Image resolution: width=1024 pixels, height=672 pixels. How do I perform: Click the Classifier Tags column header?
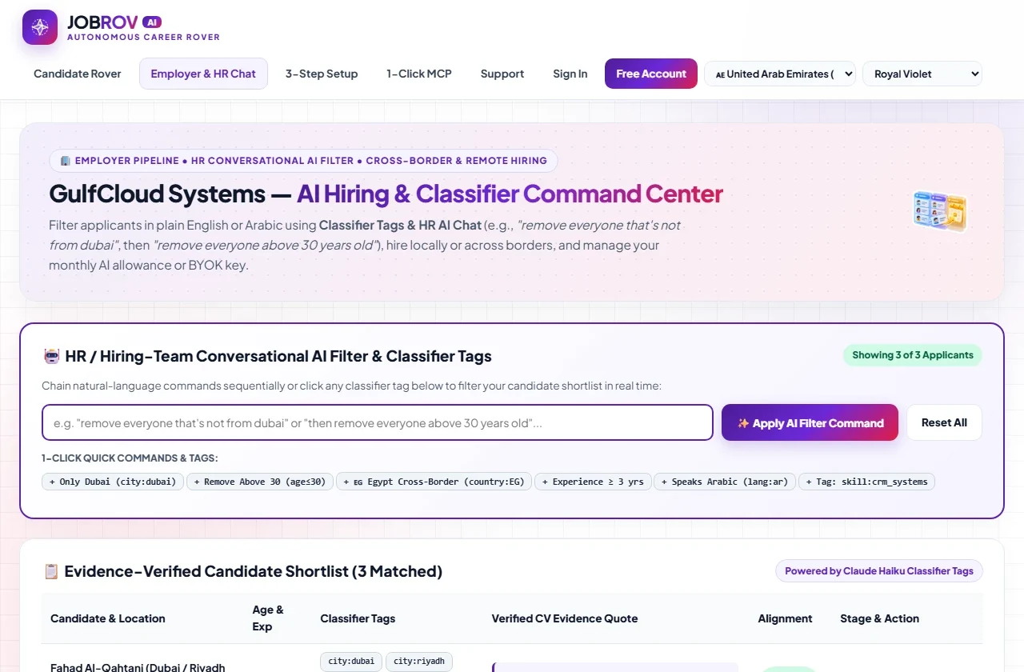pyautogui.click(x=358, y=618)
